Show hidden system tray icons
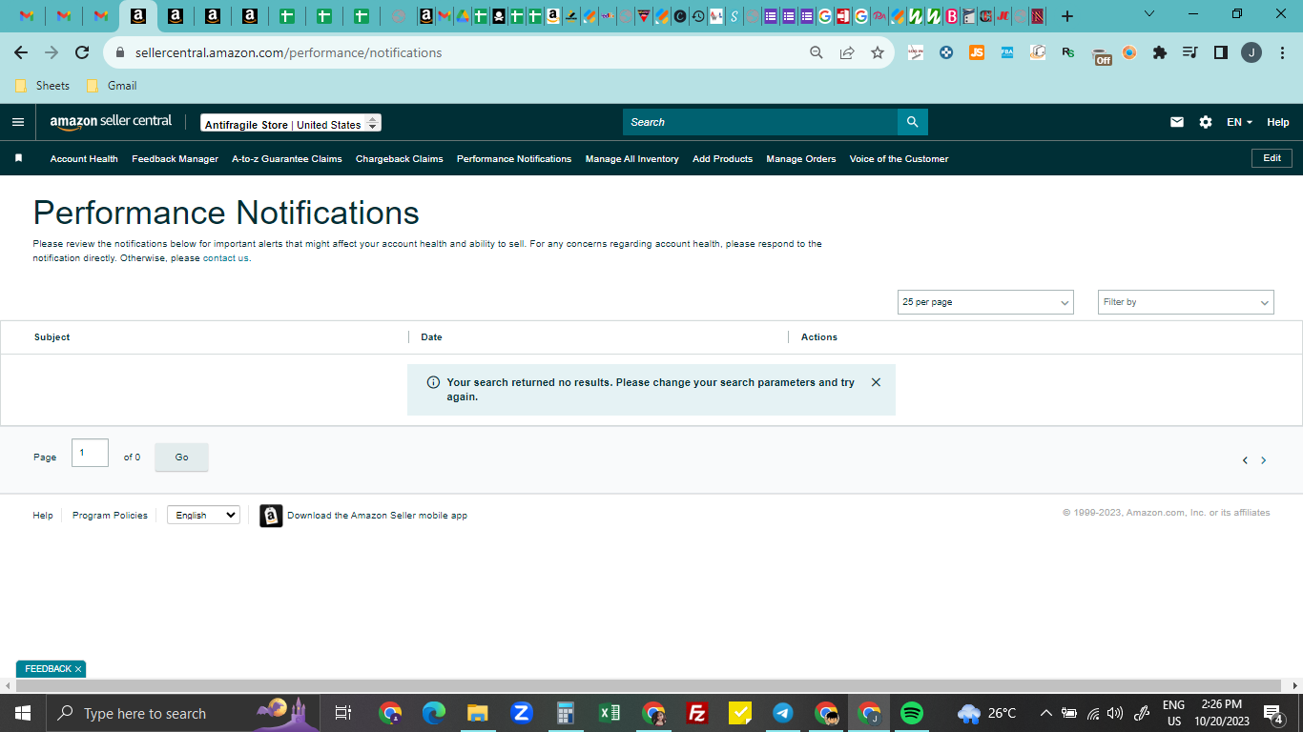1303x732 pixels. (1046, 713)
